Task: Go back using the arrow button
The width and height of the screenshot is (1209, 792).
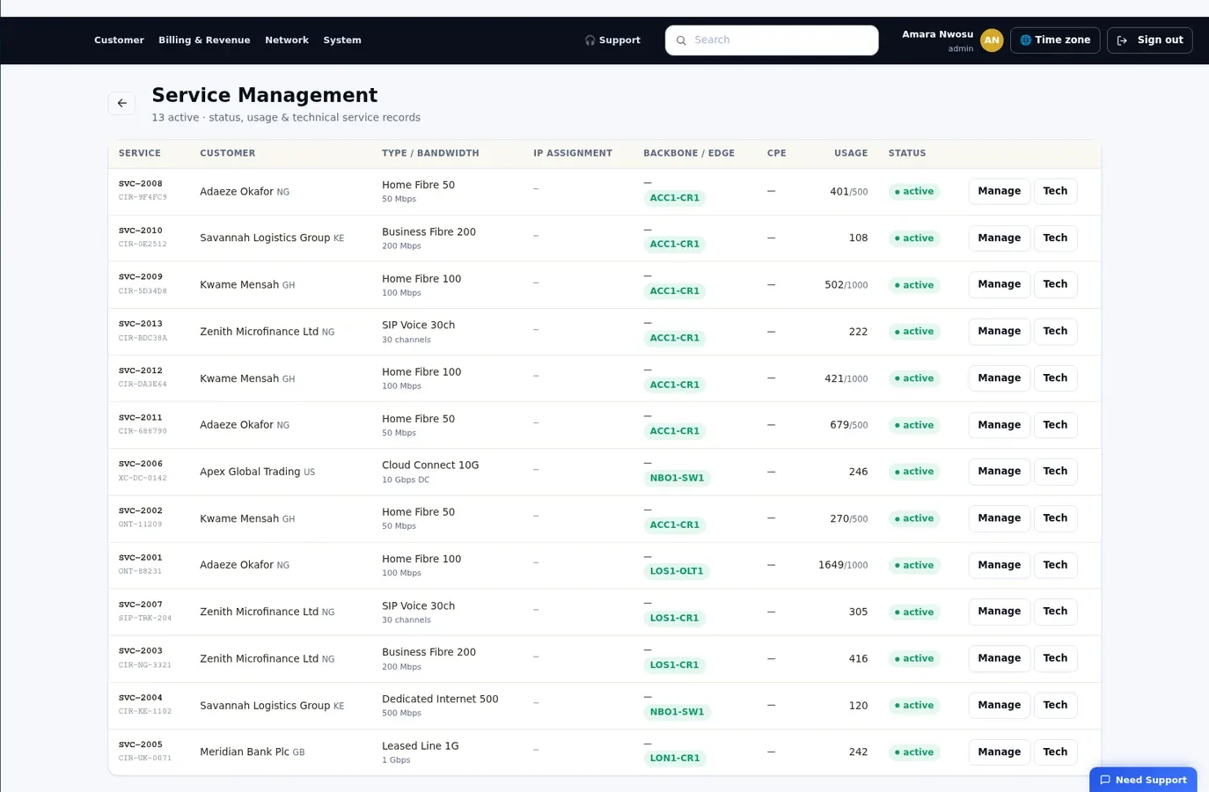Action: 121,103
